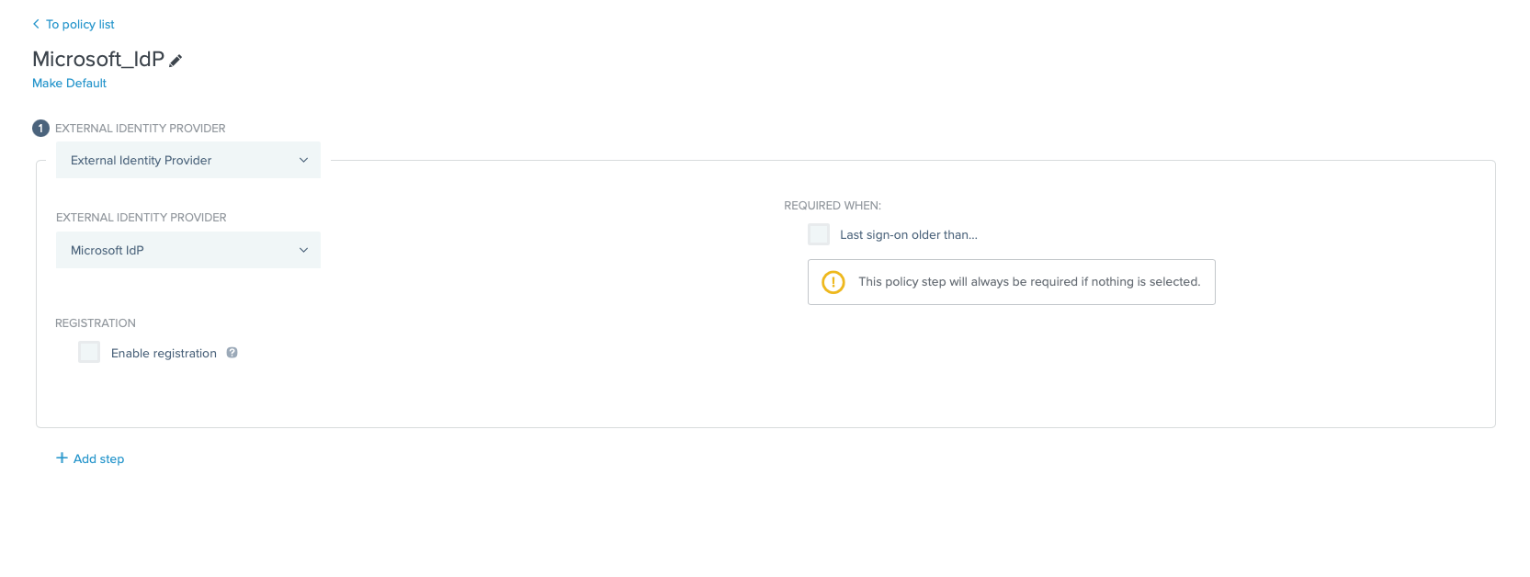Click the Make Default link

(x=69, y=84)
